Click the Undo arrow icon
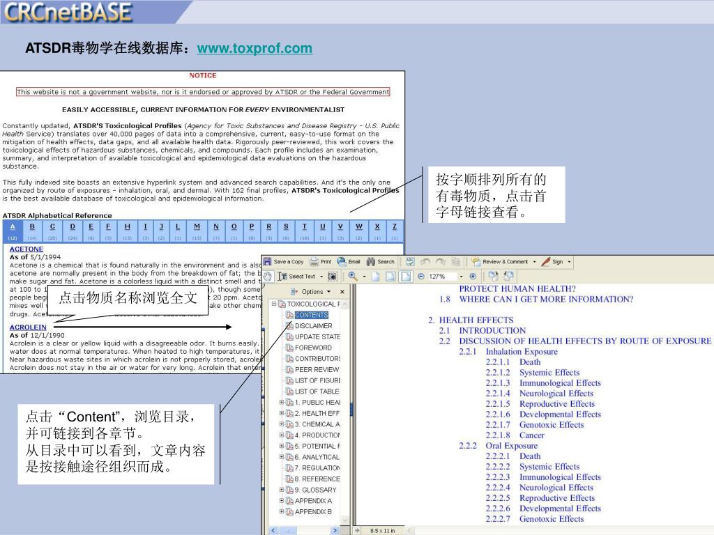Screen dimensions: 714x535 425,262
